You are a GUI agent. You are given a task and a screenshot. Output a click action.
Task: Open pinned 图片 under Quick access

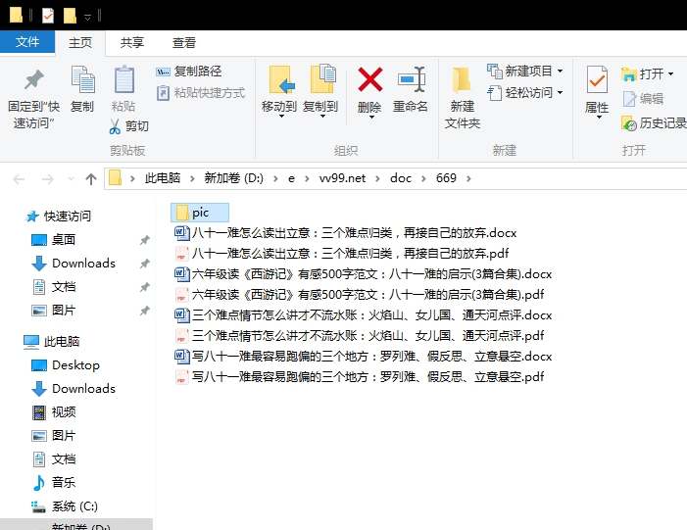tap(54, 311)
